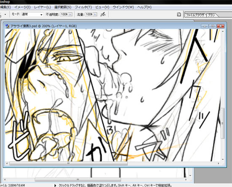The height and width of the screenshot is (187, 232).
Task: Click the document horizontal scrollbar right arrow
Action: click(x=219, y=163)
